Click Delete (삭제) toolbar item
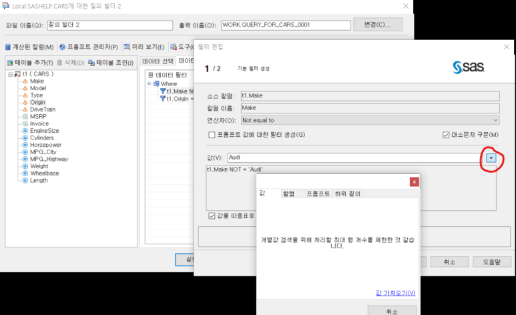516x315 pixels. 71,63
